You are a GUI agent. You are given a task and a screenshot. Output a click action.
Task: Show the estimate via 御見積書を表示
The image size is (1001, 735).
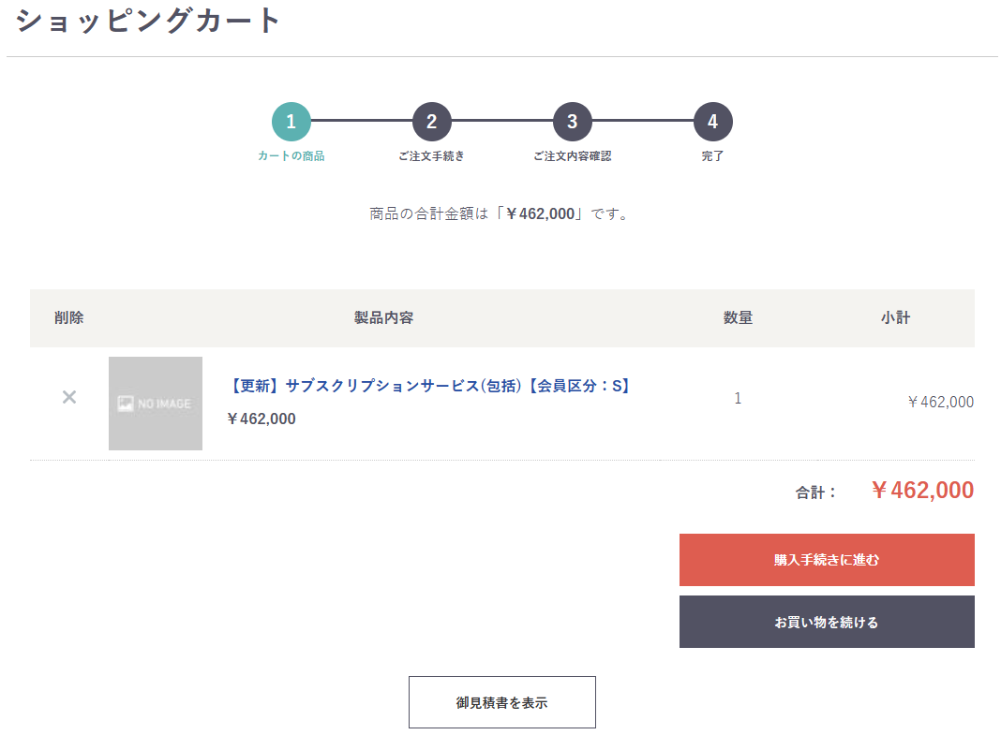501,702
